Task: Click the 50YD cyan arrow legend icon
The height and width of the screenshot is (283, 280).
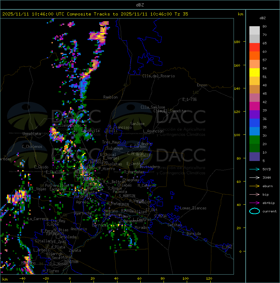Action: pos(254,169)
